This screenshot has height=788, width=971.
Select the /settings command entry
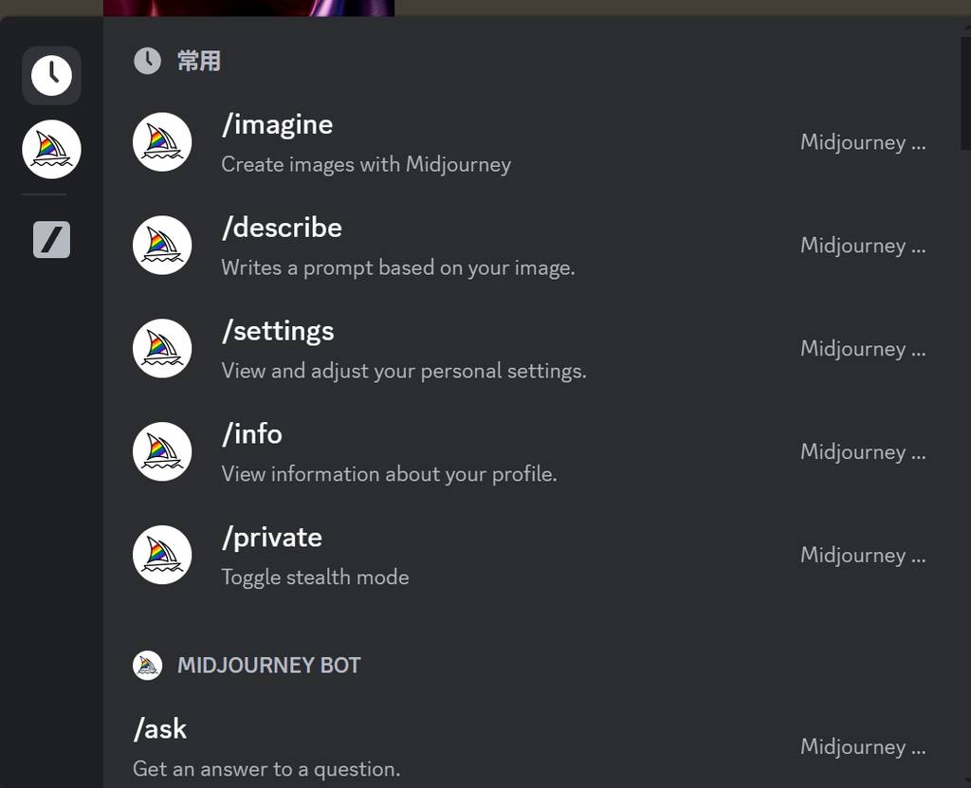click(278, 332)
